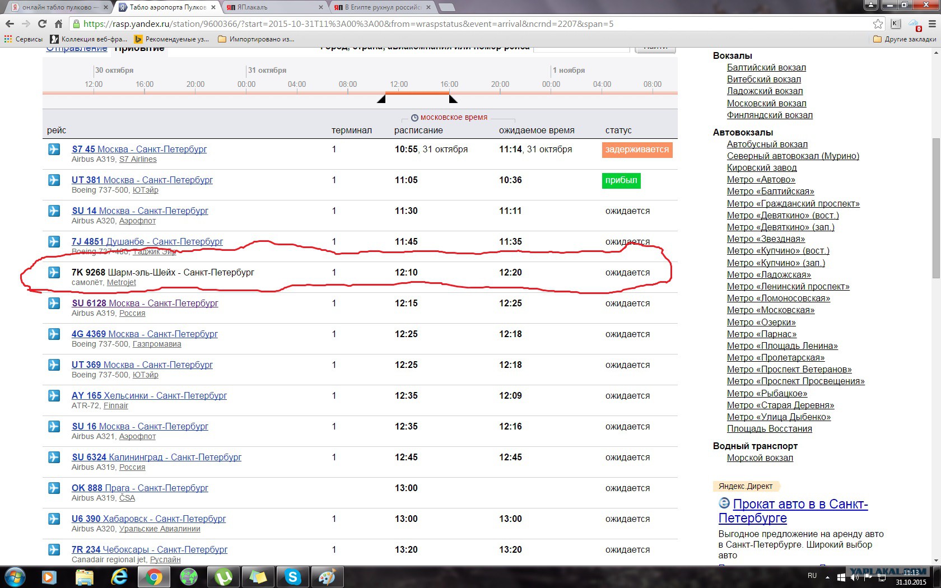Select the right timeline range handle
The height and width of the screenshot is (588, 941).
[x=453, y=99]
